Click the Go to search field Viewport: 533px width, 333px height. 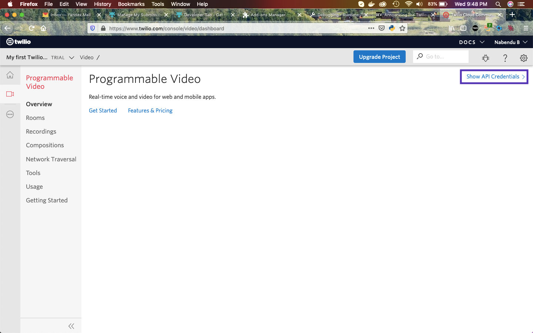pyautogui.click(x=441, y=57)
